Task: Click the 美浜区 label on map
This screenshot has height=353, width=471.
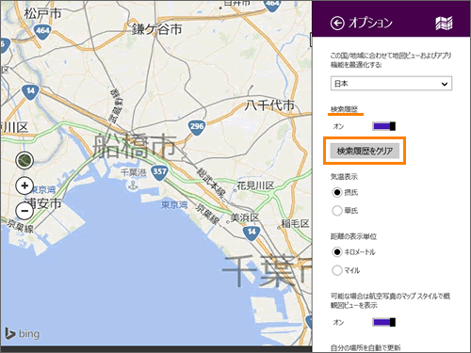Action: coord(245,217)
